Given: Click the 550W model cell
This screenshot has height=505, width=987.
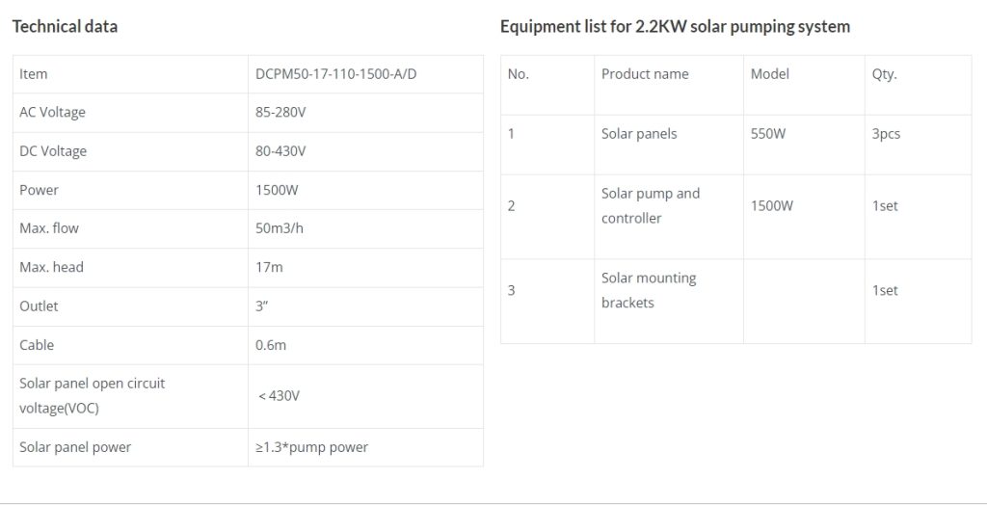Looking at the screenshot, I should pyautogui.click(x=804, y=145).
